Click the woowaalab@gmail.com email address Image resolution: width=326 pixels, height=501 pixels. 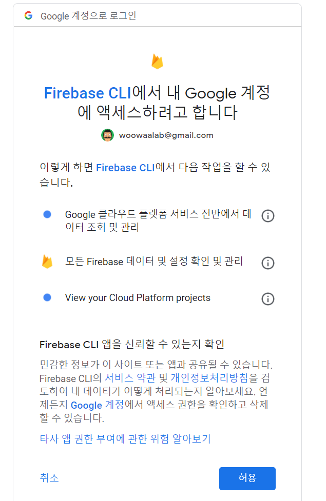pos(166,135)
